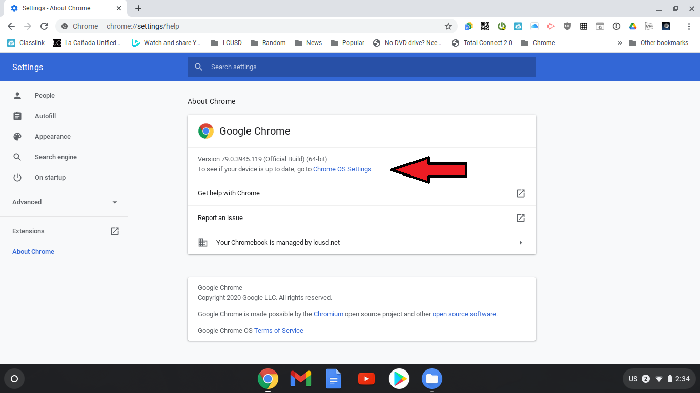Open the Other bookmarks folder
Image resolution: width=700 pixels, height=393 pixels.
pyautogui.click(x=658, y=43)
